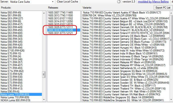Open the modded by Marco Bellino link

(153, 2)
